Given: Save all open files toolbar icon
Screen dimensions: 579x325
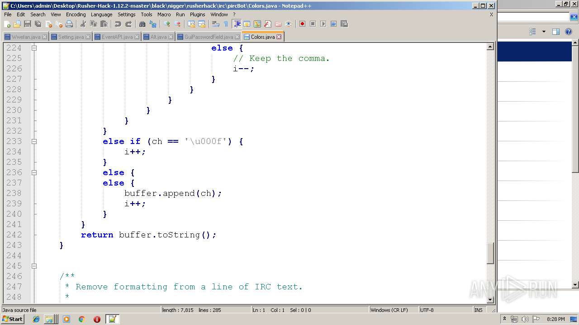Looking at the screenshot, I should [x=38, y=24].
